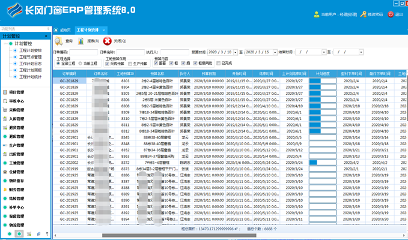Open 工程节点管理 tree item
Screen dimensions: 408x240
click(x=31, y=57)
